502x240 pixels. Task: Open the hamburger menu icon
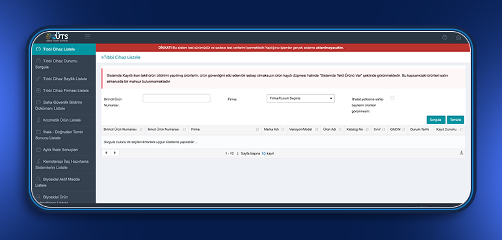(87, 36)
